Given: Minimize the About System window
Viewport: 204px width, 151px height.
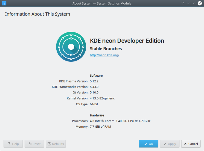Looking at the screenshot, I should pos(188,3).
